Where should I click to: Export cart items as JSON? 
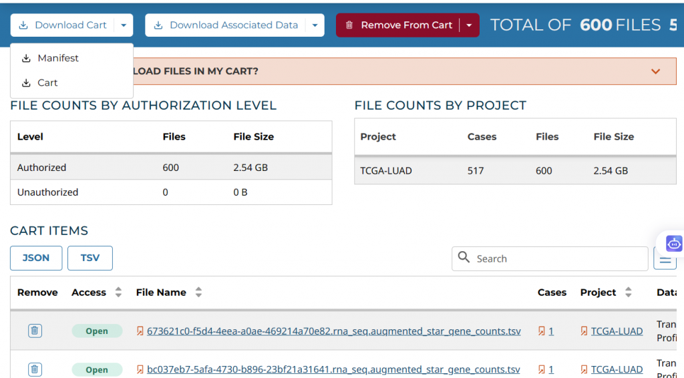(36, 258)
